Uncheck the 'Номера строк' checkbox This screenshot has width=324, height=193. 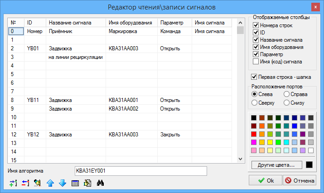click(x=256, y=25)
